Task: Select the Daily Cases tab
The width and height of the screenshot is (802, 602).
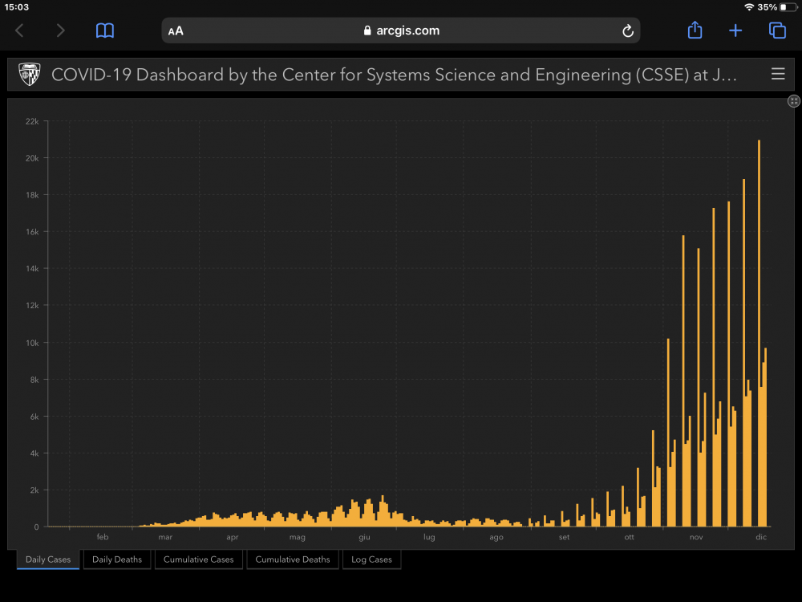Action: (48, 559)
